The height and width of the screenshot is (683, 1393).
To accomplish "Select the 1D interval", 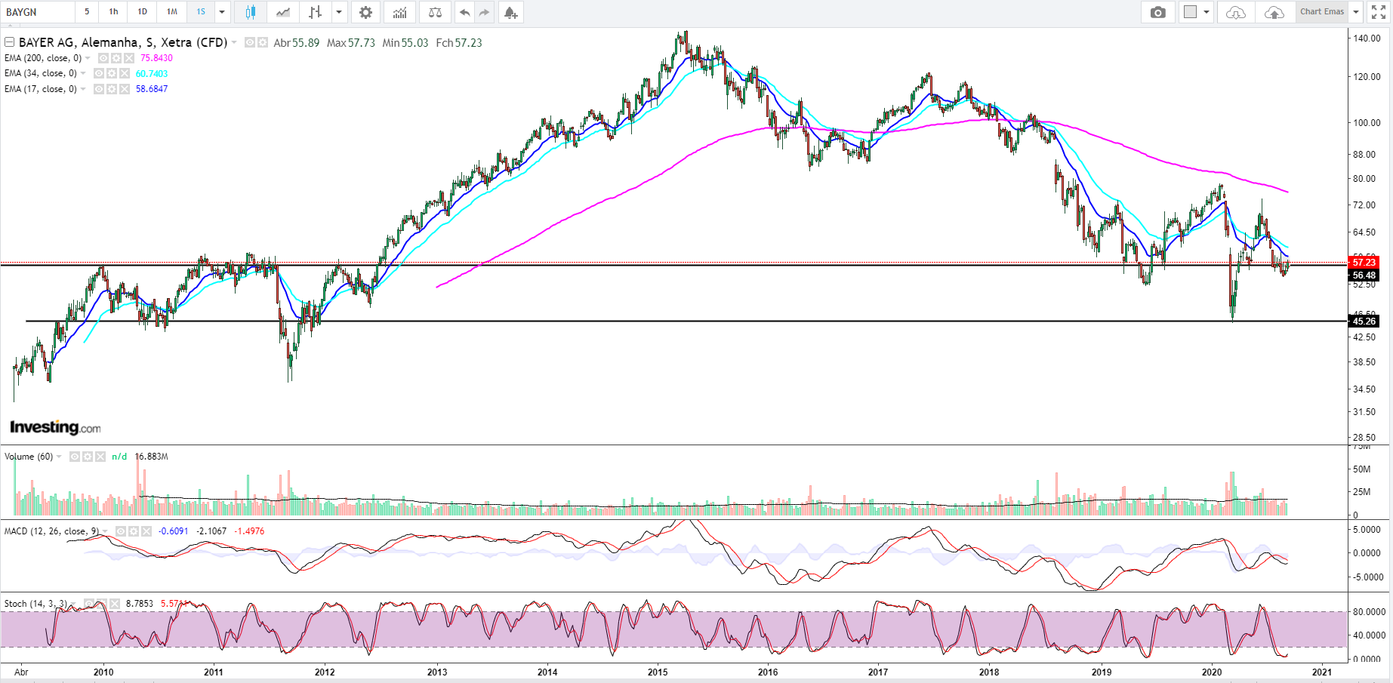I will tap(142, 12).
